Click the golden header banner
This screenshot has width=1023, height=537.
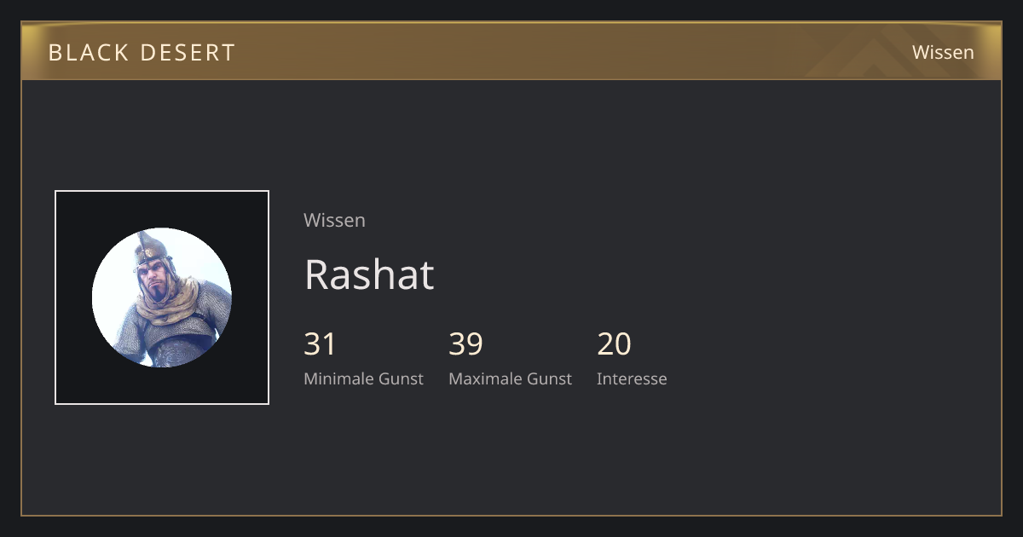click(511, 51)
